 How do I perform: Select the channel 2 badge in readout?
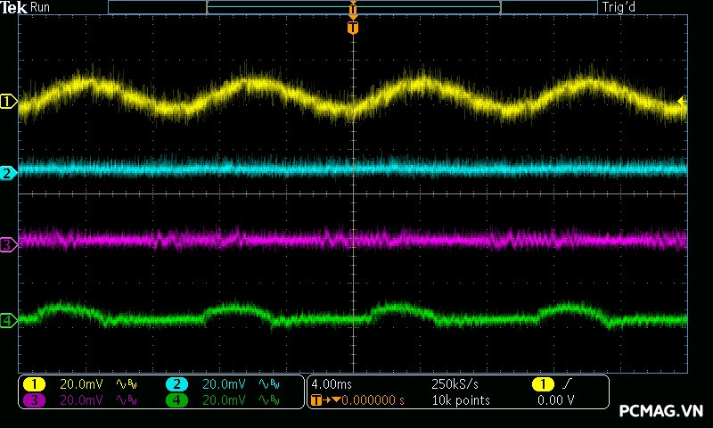[176, 384]
